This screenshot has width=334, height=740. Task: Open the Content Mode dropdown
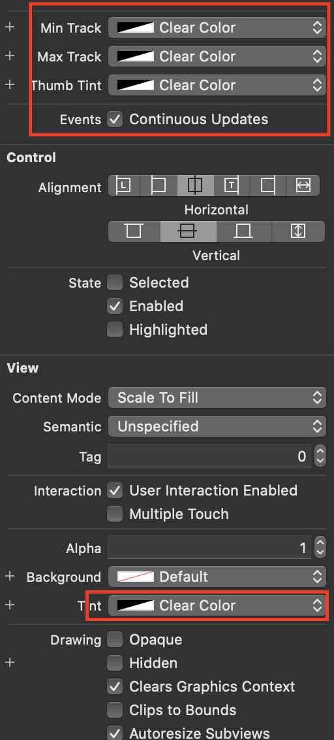tap(217, 398)
